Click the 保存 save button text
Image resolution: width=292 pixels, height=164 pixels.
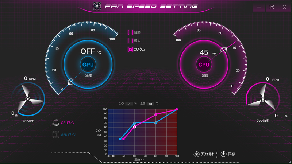(231, 154)
